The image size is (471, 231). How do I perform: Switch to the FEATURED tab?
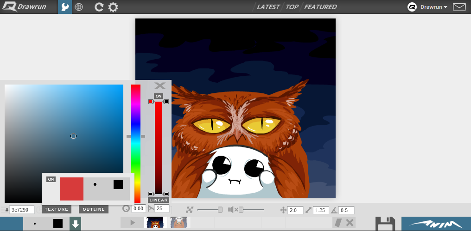click(x=320, y=7)
